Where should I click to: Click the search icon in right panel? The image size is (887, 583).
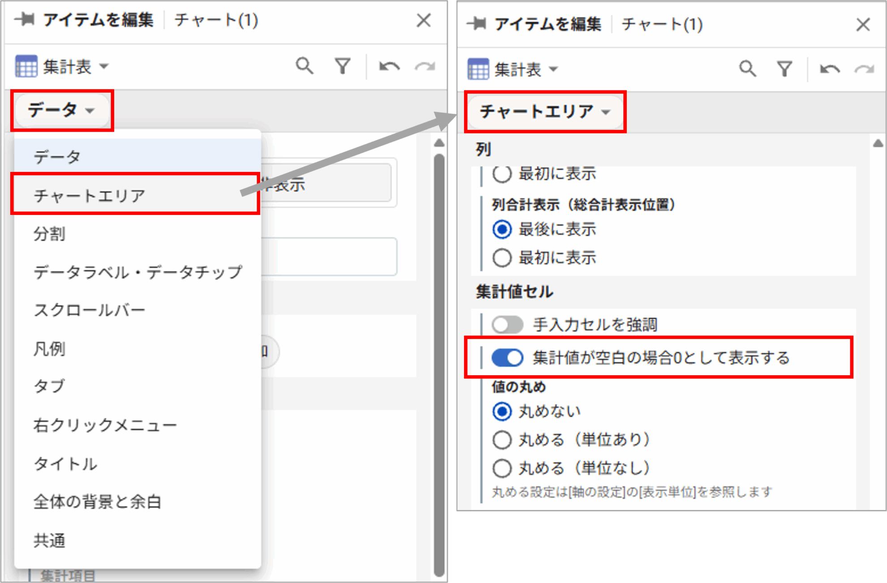pyautogui.click(x=747, y=69)
